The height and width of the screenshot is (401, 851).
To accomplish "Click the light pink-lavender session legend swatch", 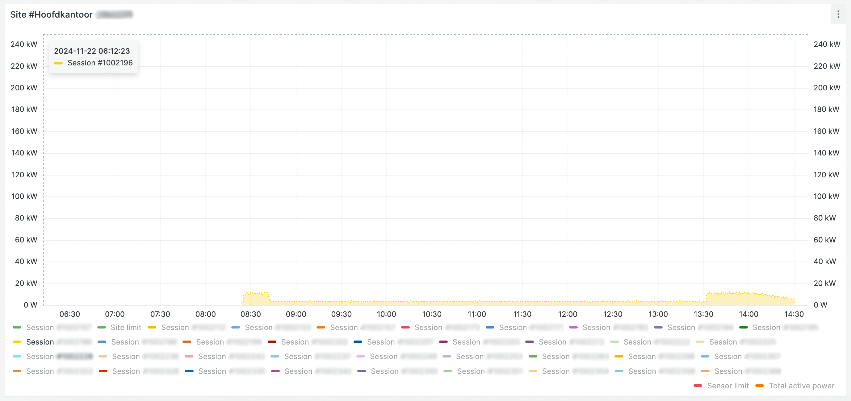I will [360, 357].
